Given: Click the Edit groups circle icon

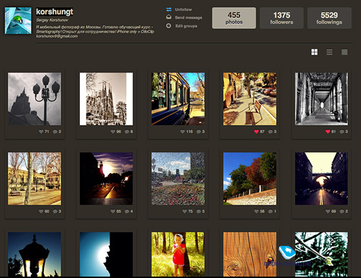Looking at the screenshot, I should [168, 26].
